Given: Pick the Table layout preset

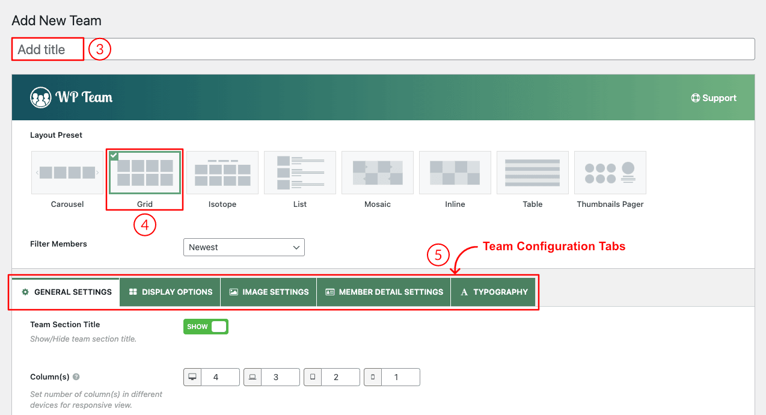Looking at the screenshot, I should click(x=532, y=173).
